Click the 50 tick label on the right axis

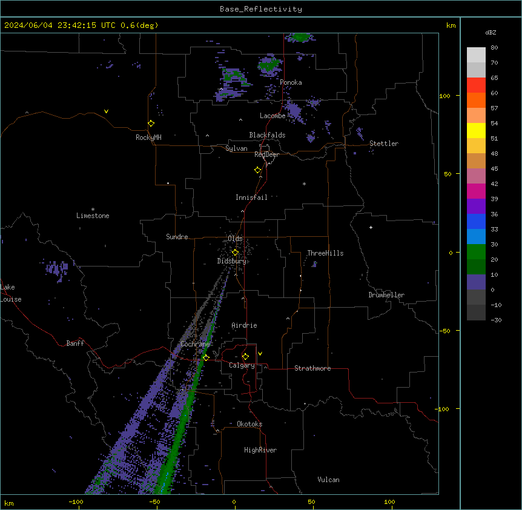[x=448, y=174]
